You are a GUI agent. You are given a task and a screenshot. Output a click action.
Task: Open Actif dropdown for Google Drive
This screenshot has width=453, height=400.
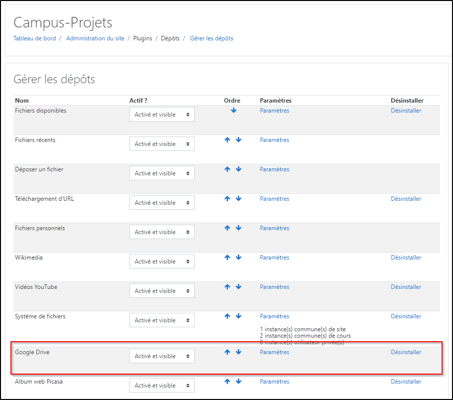tap(162, 356)
